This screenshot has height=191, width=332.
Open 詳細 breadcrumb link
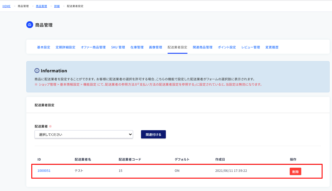tap(57, 6)
